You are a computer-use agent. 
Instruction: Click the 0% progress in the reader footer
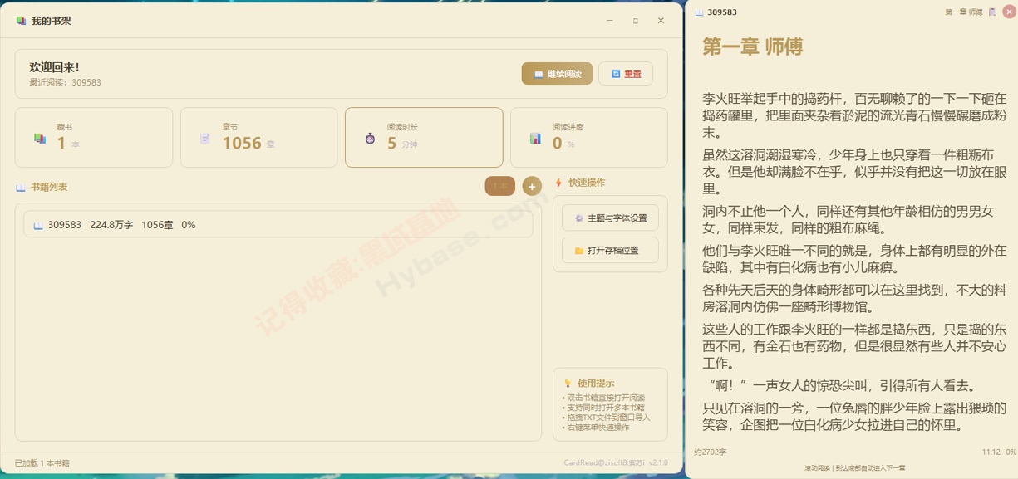coord(1011,452)
